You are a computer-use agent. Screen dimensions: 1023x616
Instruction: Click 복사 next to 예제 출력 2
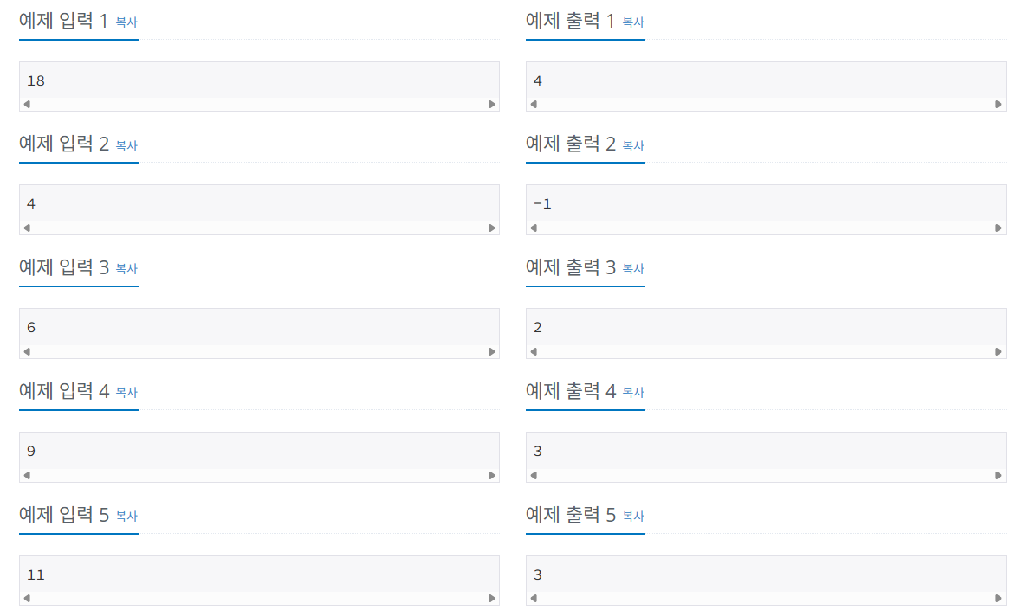tap(633, 145)
